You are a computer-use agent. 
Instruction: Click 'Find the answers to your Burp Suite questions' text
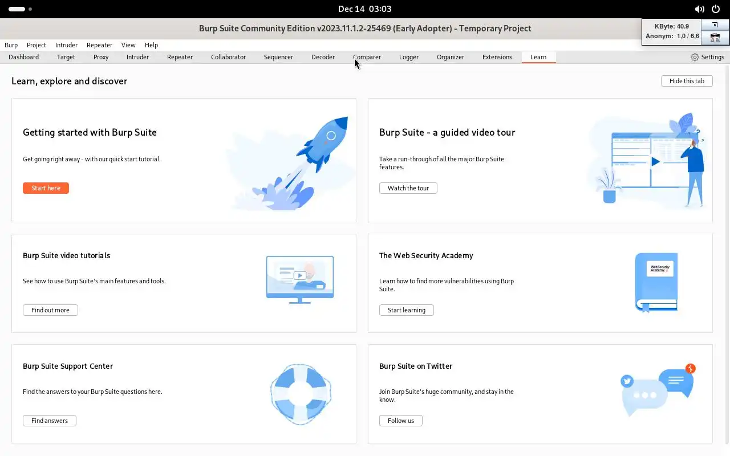[x=92, y=392]
